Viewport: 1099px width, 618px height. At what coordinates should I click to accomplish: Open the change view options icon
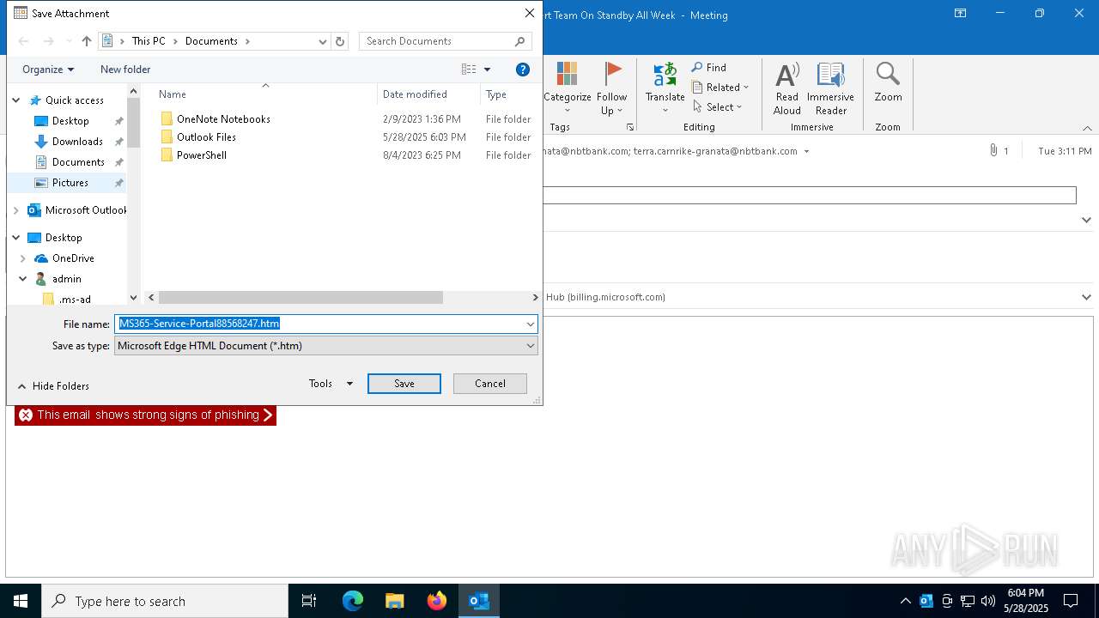click(x=469, y=70)
